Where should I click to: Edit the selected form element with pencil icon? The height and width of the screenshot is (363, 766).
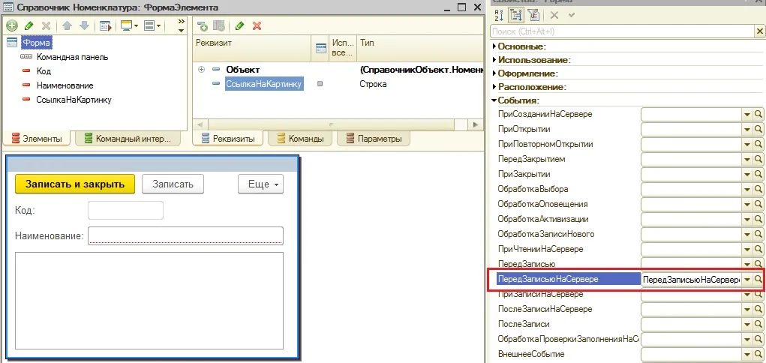(x=29, y=26)
